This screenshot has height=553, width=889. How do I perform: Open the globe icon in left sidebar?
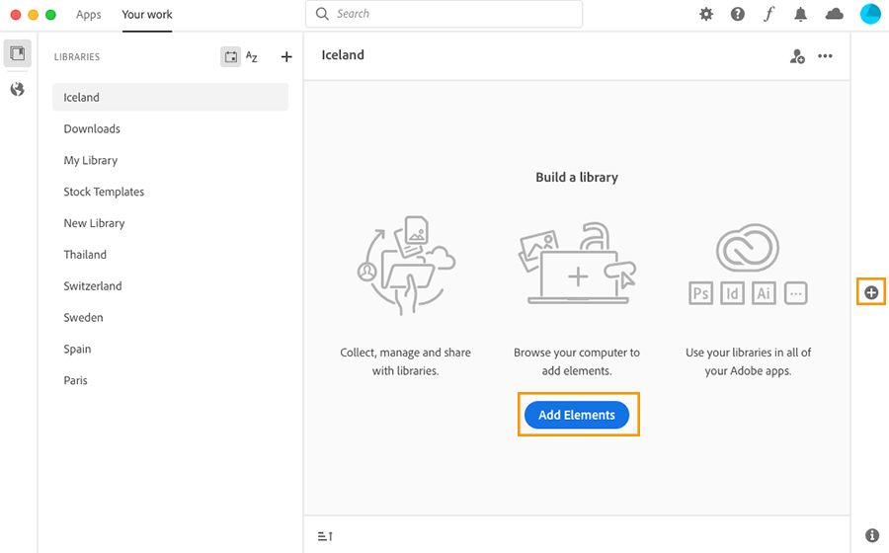point(17,90)
